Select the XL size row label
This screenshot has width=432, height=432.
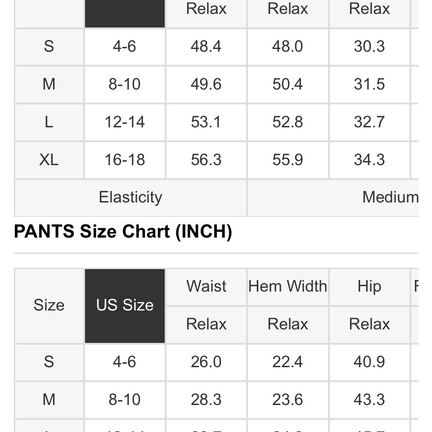[x=49, y=160]
